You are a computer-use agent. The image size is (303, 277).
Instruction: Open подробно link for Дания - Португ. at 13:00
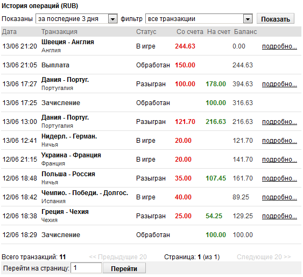[x=279, y=122]
